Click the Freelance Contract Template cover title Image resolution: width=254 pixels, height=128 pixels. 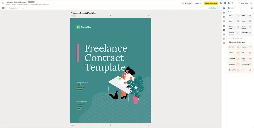tap(106, 58)
